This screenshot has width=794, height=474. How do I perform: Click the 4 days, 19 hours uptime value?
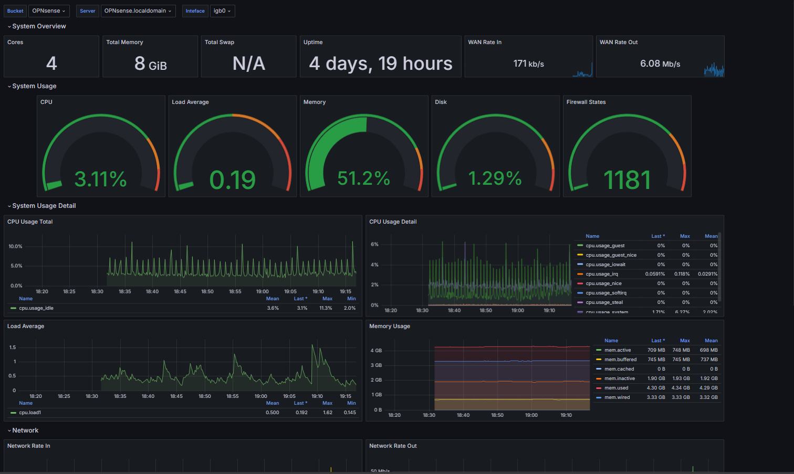381,64
